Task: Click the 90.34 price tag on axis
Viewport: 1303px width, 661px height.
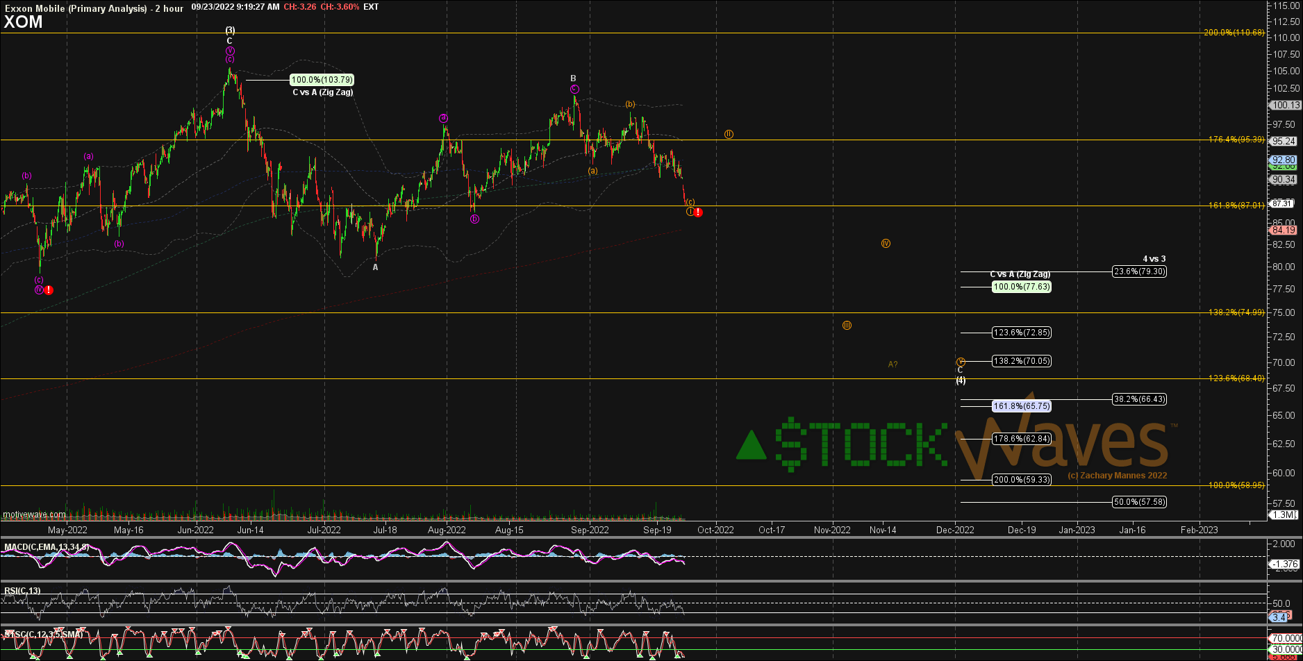Action: (x=1284, y=180)
